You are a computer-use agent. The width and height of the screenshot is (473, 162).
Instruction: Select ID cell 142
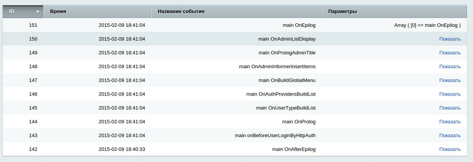point(33,149)
